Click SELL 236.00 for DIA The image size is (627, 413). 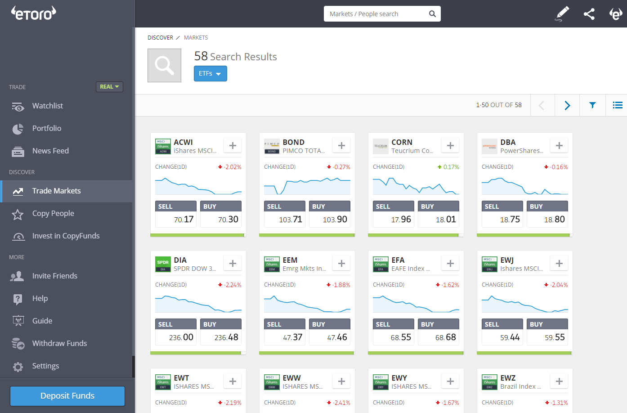point(176,332)
